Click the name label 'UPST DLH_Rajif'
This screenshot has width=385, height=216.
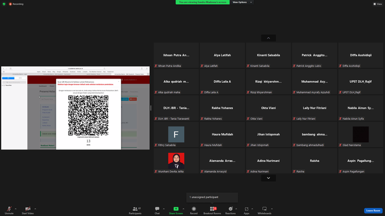point(351,92)
